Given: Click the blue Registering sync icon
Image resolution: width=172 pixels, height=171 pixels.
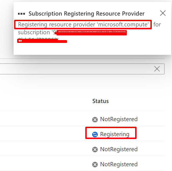Looking at the screenshot, I should click(95, 135).
